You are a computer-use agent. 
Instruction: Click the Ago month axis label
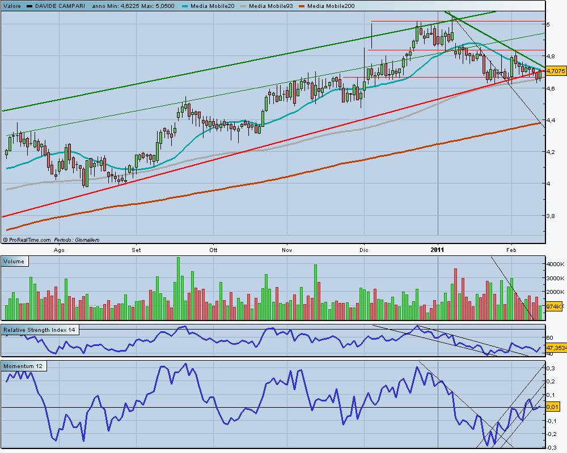(x=58, y=250)
